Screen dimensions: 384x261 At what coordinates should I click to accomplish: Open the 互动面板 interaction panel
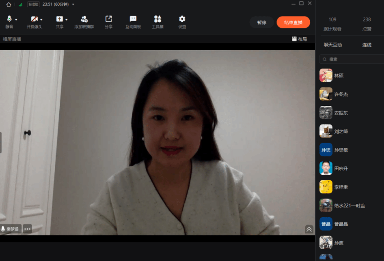133,19
